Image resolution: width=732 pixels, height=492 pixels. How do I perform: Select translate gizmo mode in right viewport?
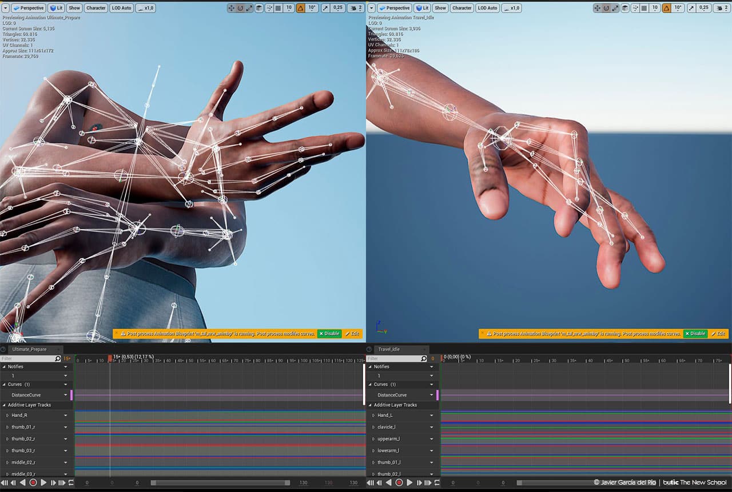598,8
